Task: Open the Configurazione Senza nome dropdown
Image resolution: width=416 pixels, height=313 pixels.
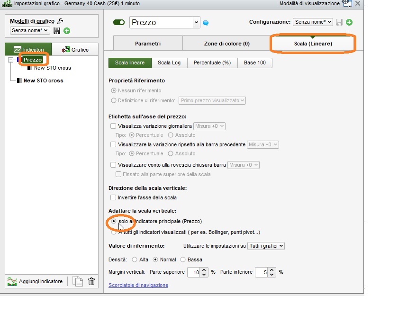Action: (313, 22)
